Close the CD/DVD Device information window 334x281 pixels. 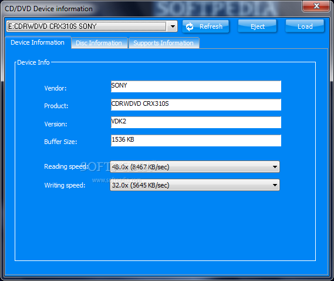tap(316, 6)
